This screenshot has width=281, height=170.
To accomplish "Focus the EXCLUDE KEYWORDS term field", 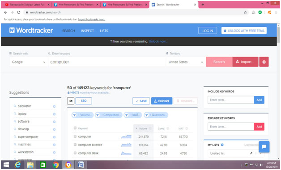I will (231, 127).
